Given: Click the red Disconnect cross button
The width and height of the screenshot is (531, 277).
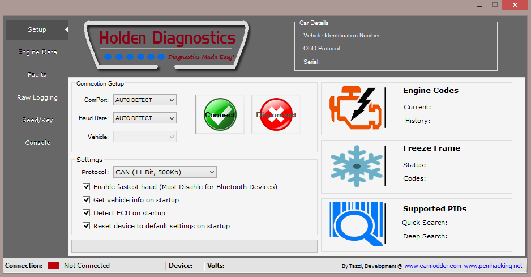Looking at the screenshot, I should [x=276, y=114].
